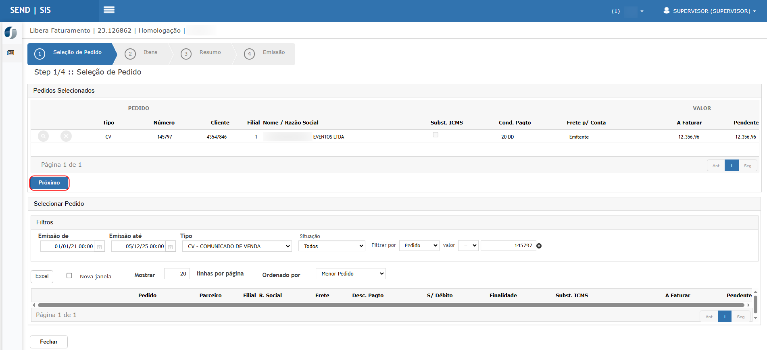Enable the Nova janela checkbox
Screen dimensions: 767x350
coord(69,276)
